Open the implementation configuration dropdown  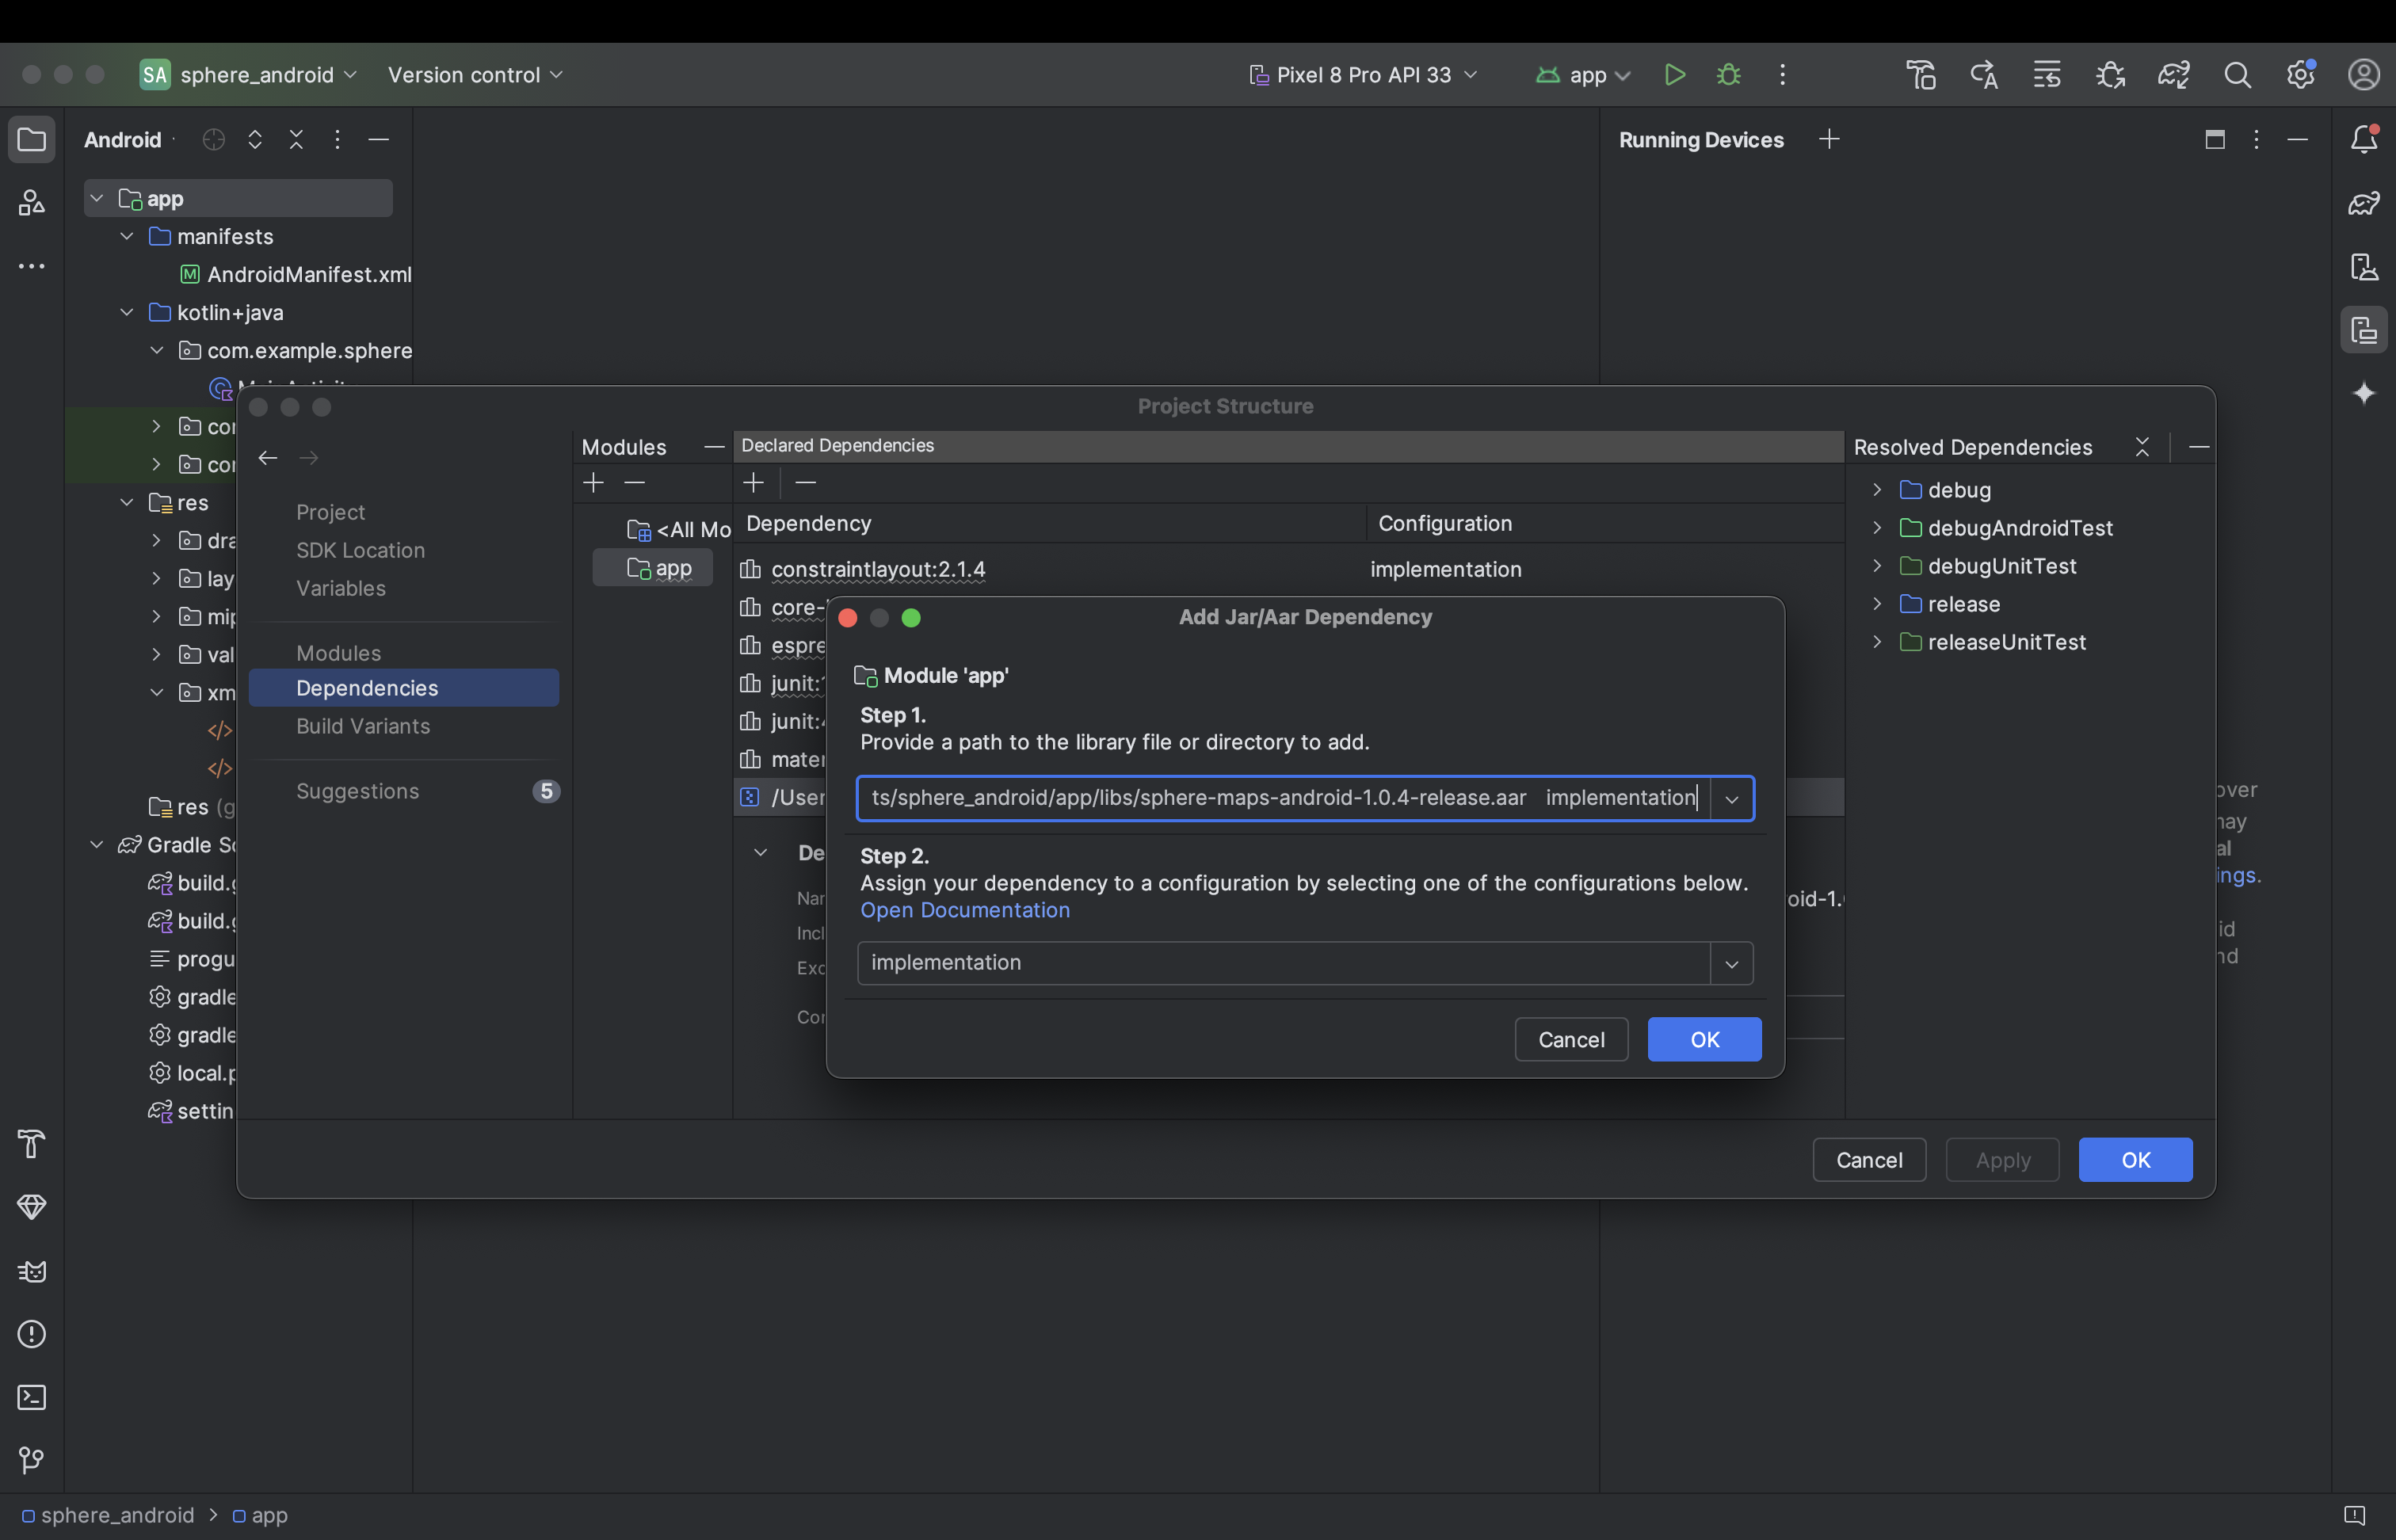pyautogui.click(x=1731, y=962)
